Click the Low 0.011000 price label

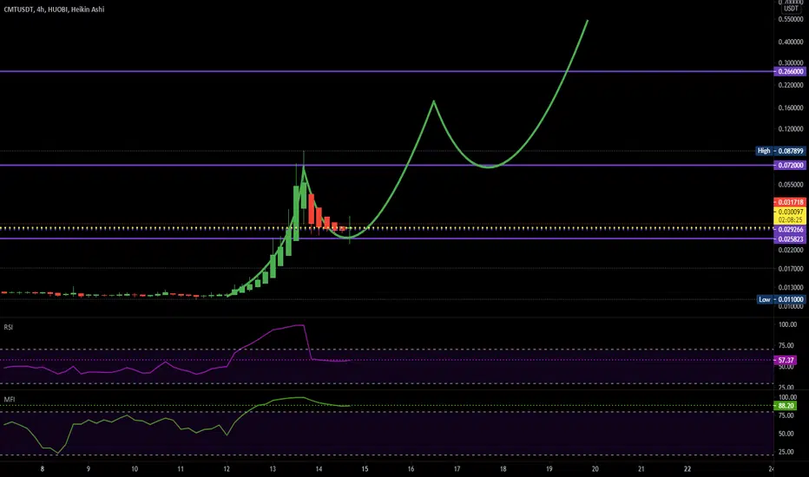[x=780, y=299]
